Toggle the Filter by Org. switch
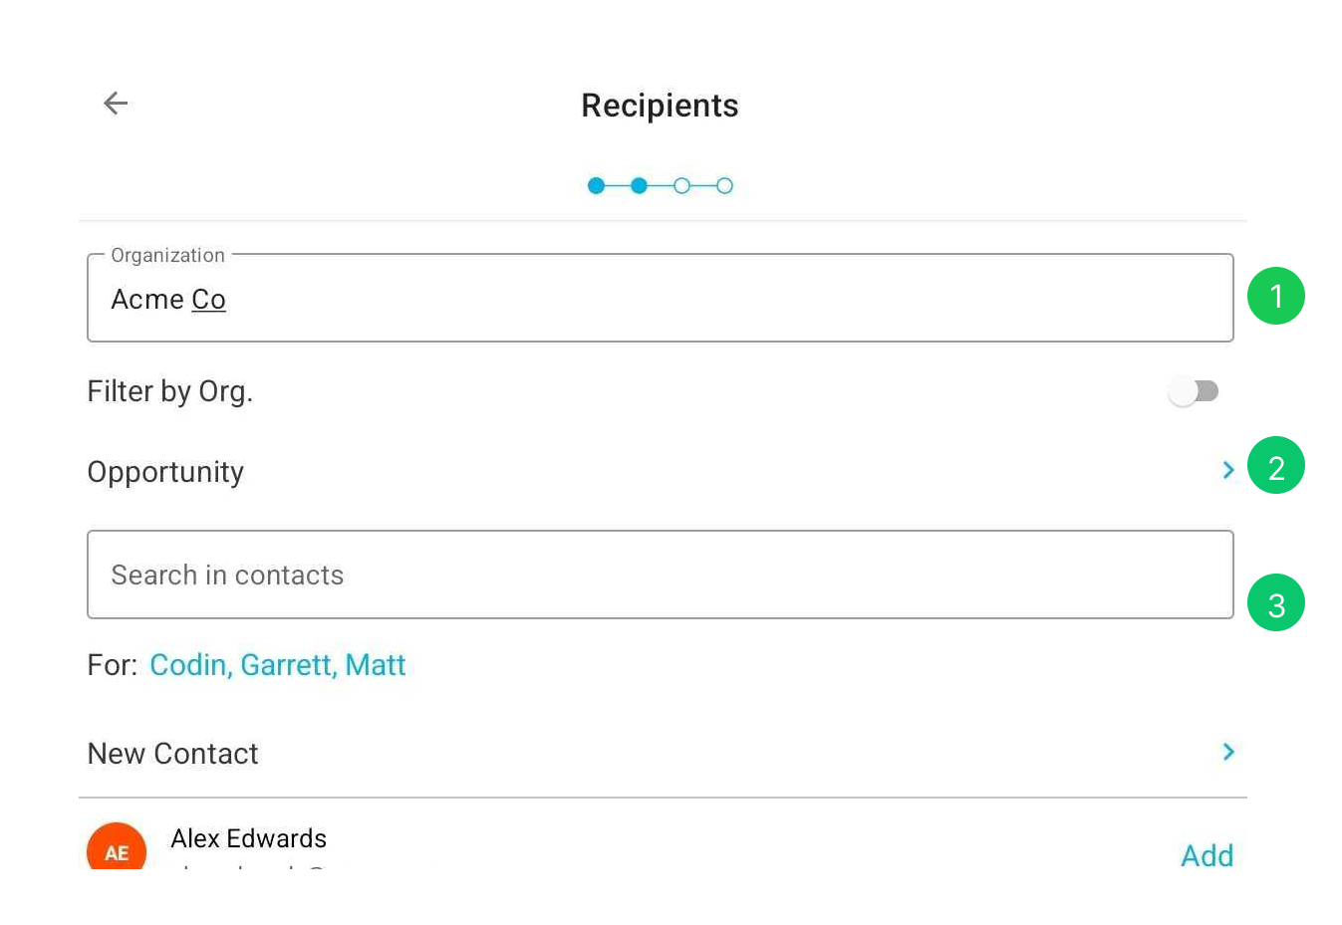 click(x=1194, y=391)
